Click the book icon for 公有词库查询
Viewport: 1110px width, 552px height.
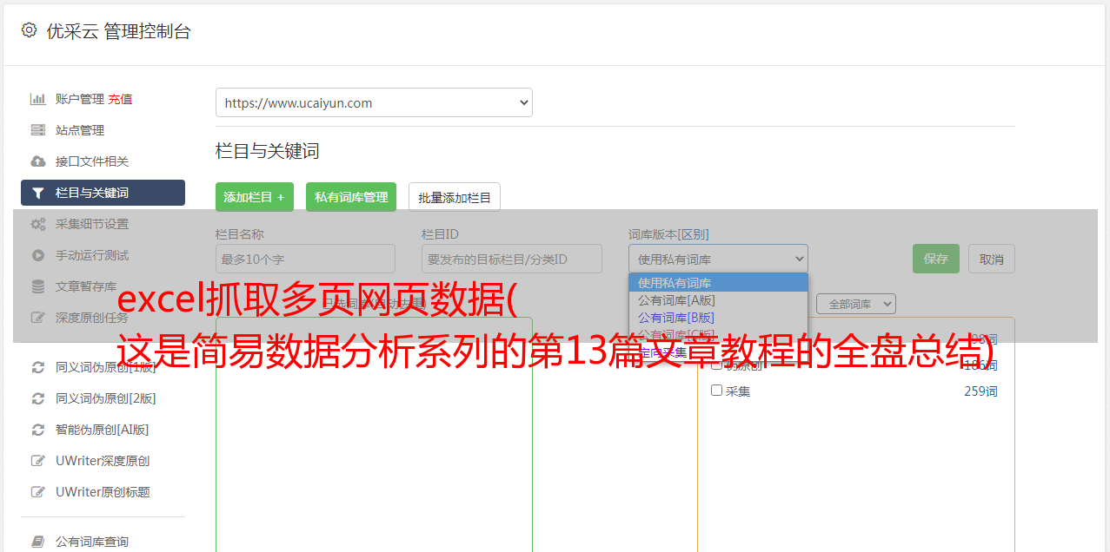38,542
